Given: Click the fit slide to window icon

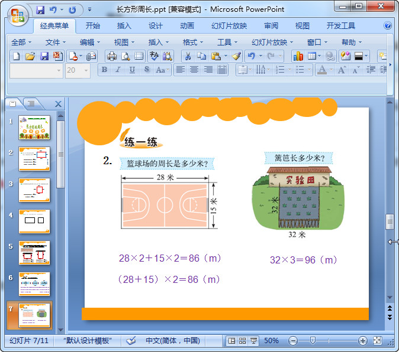Looking at the screenshot, I should point(377,341).
